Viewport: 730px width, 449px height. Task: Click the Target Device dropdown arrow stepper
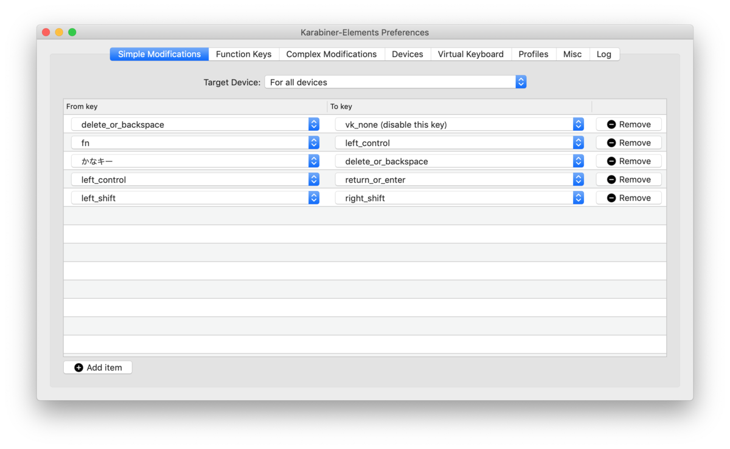[521, 82]
